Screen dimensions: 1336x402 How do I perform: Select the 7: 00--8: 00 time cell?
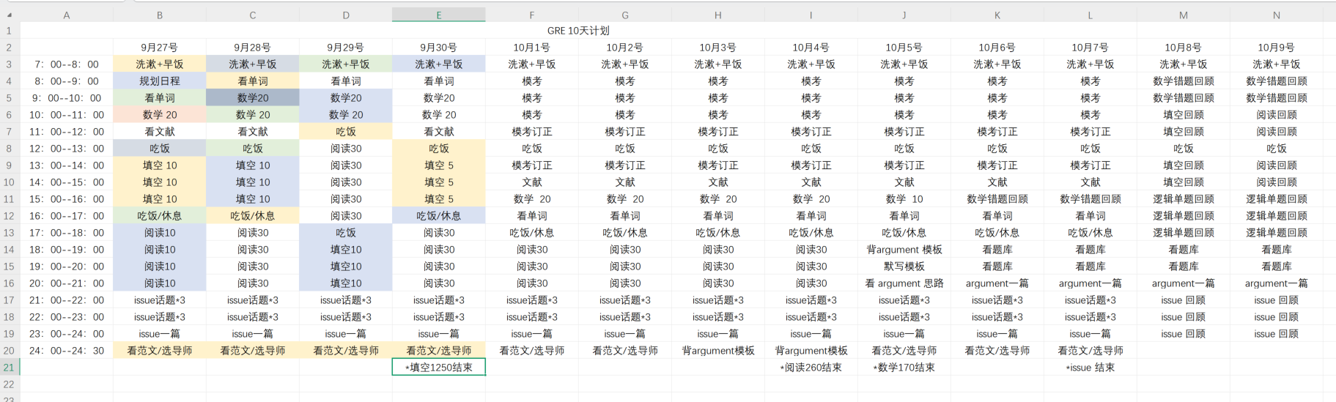(67, 64)
